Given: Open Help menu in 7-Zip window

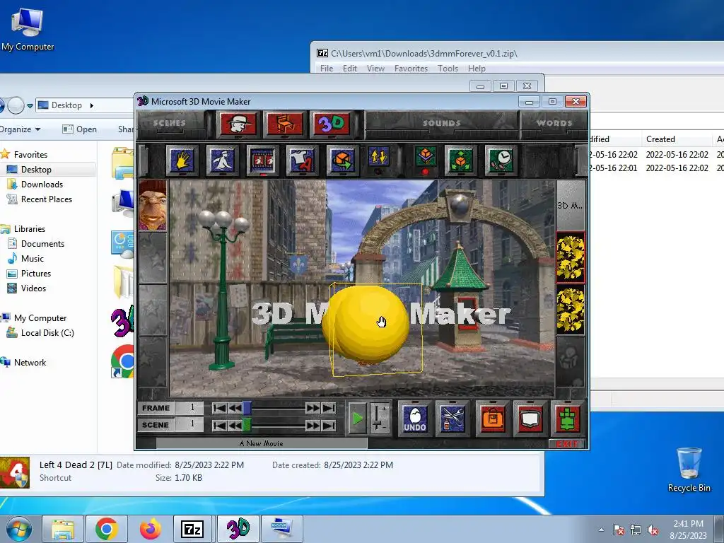Looking at the screenshot, I should [477, 69].
